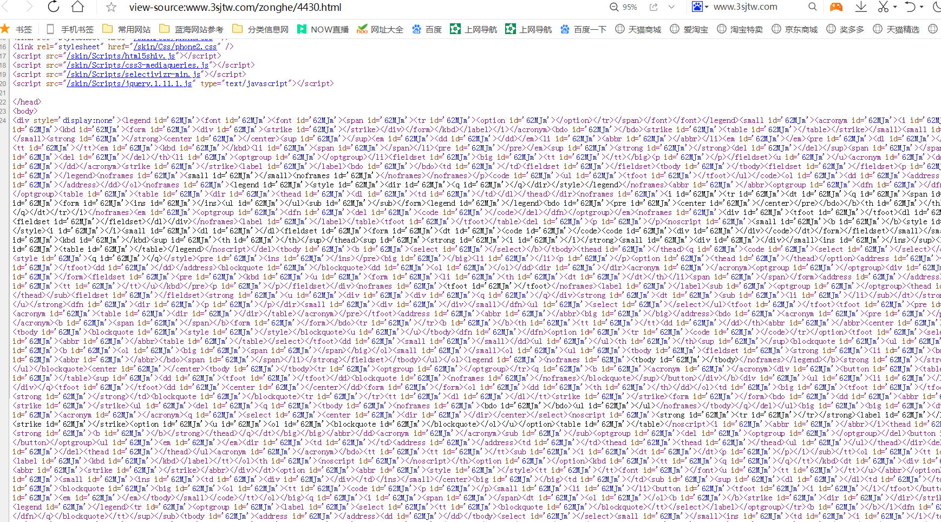Open the NOW直播 bookmark
This screenshot has width=941, height=522.
[323, 29]
